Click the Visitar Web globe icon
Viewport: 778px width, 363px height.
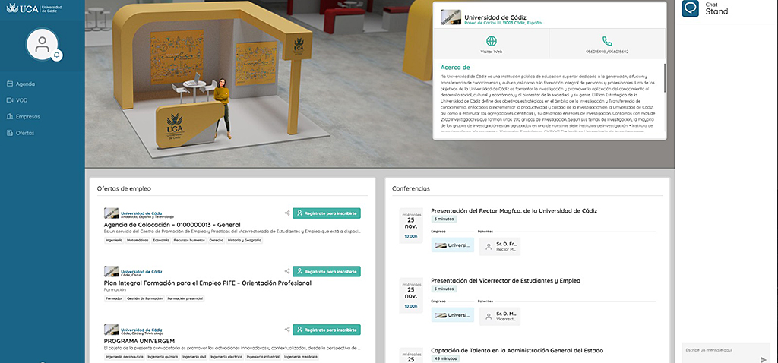point(492,41)
